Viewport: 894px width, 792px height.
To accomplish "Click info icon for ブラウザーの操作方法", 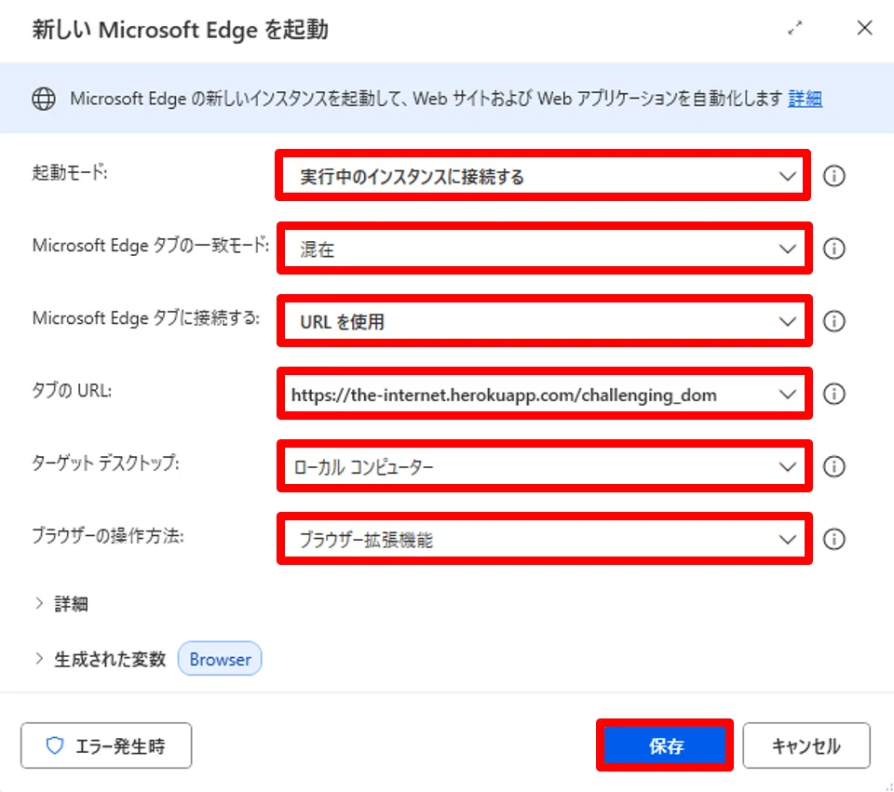I will [x=833, y=539].
